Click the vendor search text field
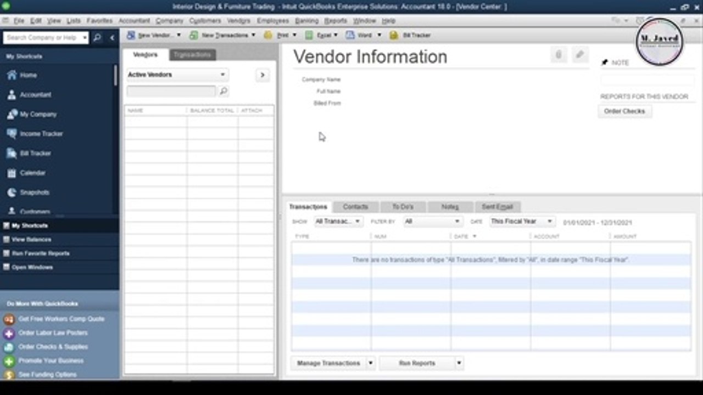The height and width of the screenshot is (395, 703). pyautogui.click(x=171, y=91)
